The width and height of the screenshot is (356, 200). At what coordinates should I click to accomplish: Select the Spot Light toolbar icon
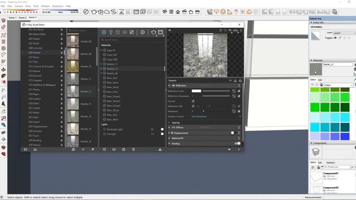coord(230,12)
